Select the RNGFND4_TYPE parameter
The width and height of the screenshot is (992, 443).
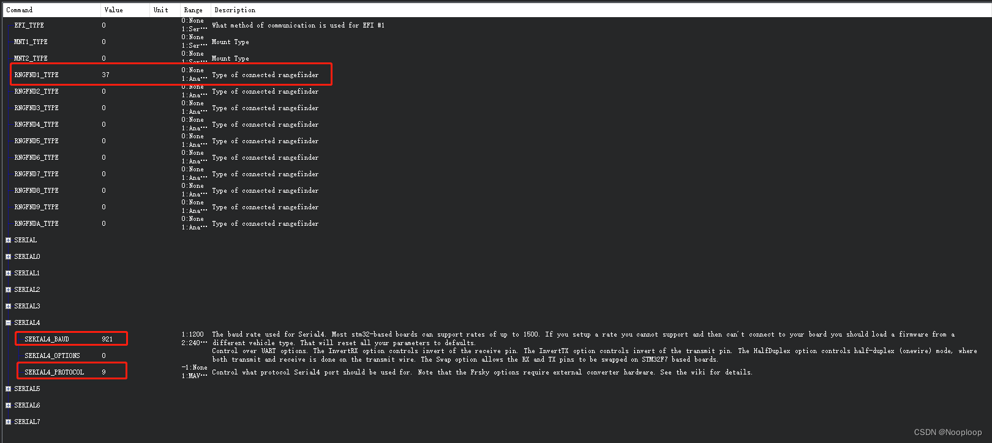click(37, 124)
